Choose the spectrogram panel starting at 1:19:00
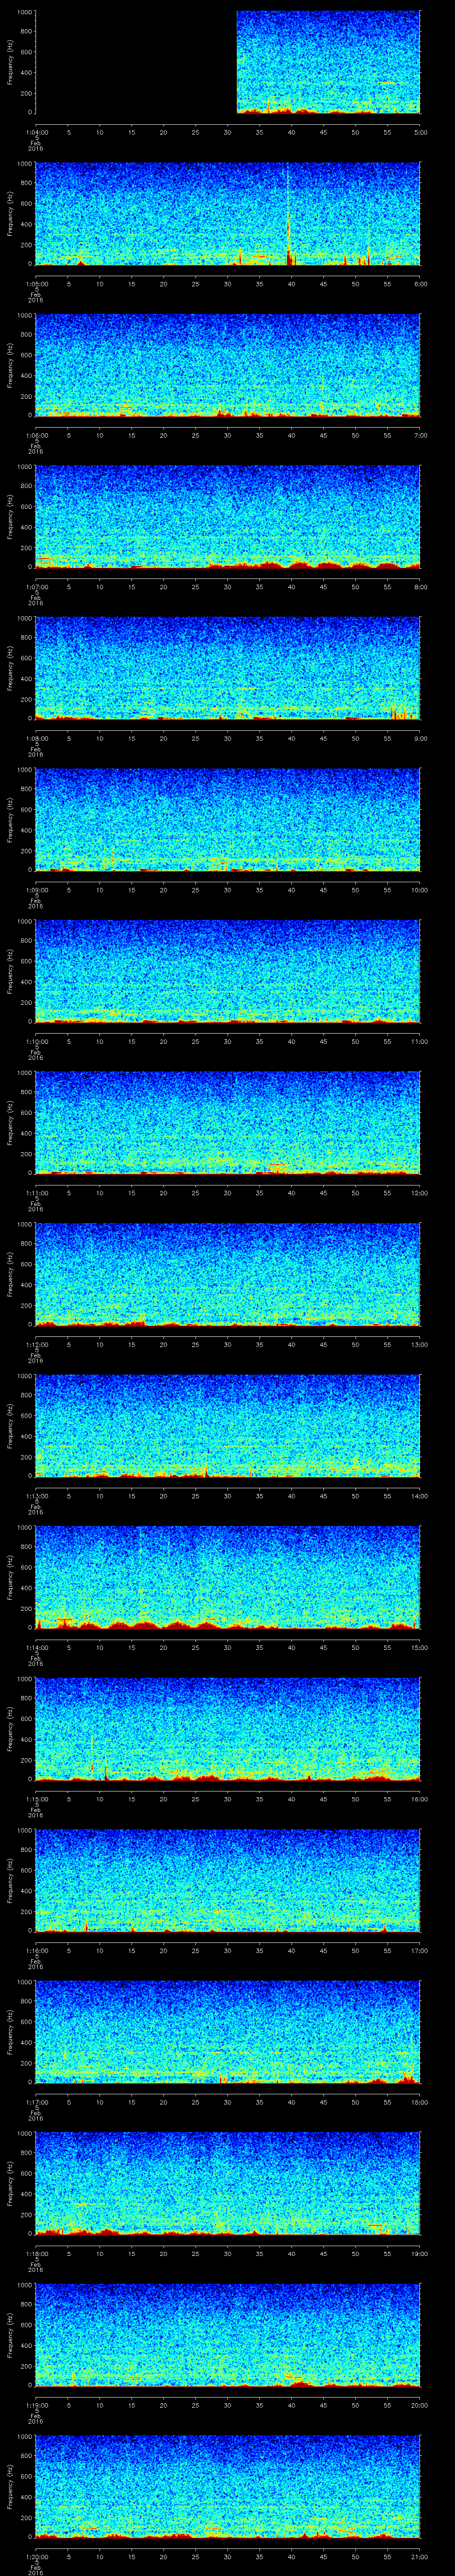This screenshot has width=455, height=2576. [228, 2335]
